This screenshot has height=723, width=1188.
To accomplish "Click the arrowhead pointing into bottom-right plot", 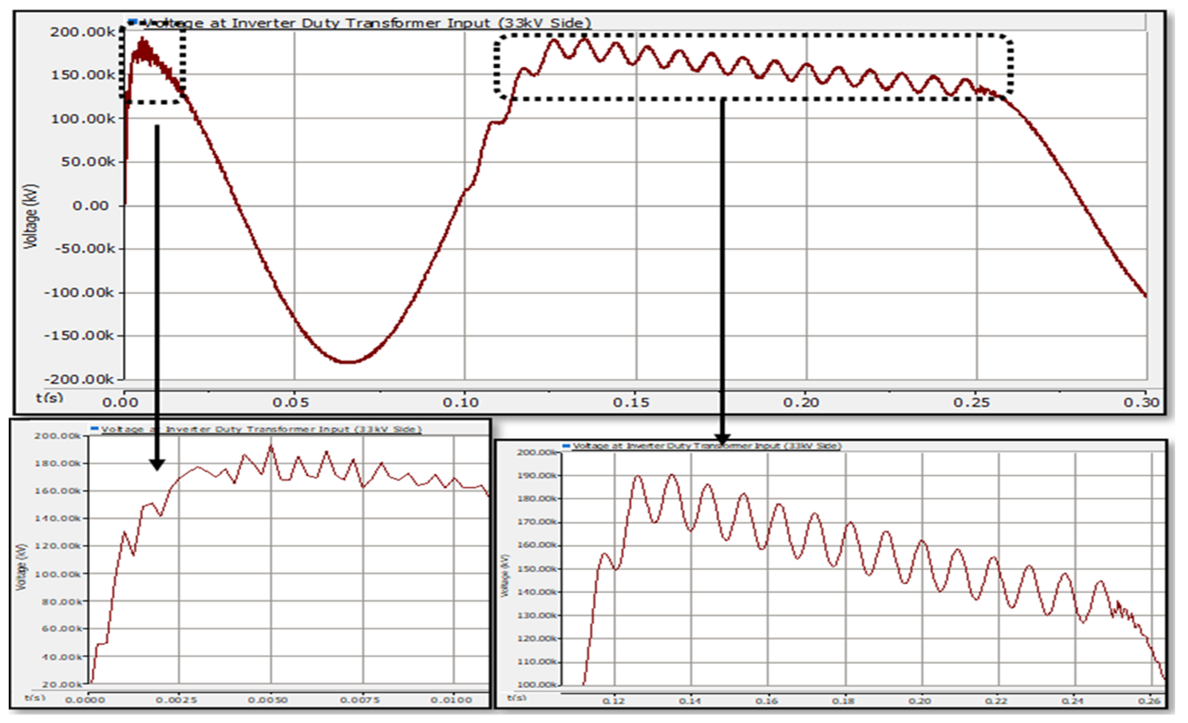I will tap(722, 439).
